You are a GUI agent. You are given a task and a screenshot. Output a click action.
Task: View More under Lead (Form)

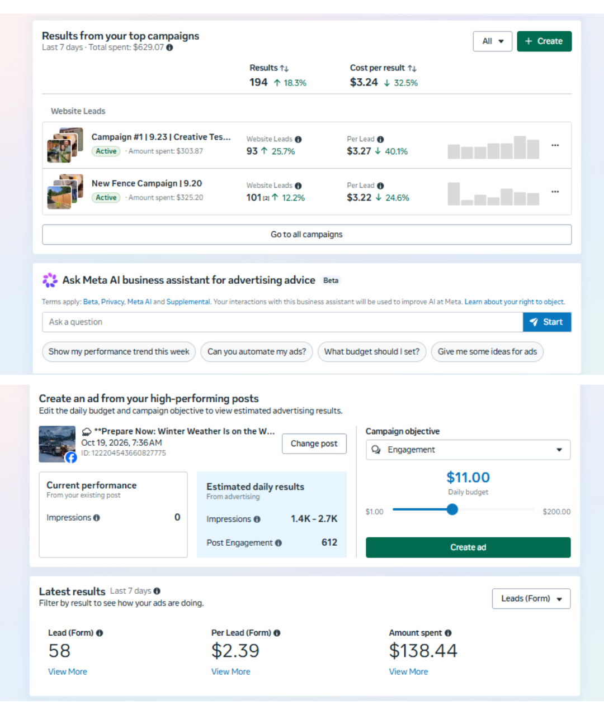point(68,672)
